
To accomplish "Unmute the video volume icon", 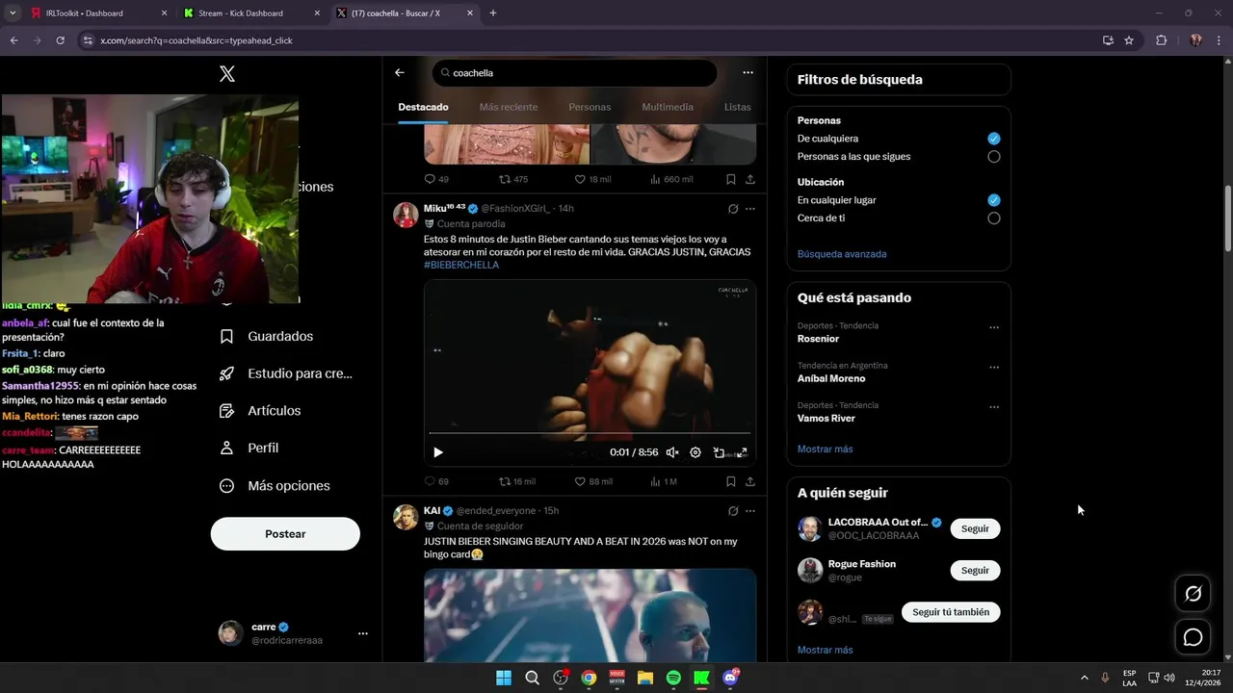I will [x=672, y=452].
